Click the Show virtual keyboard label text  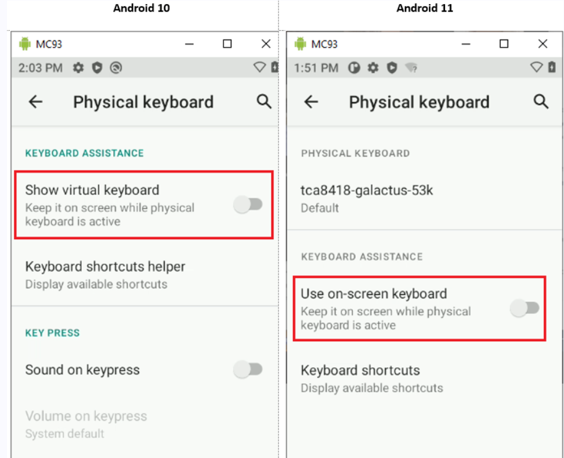point(92,190)
